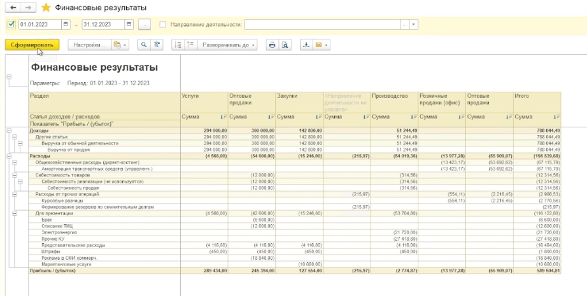Collapse Расходы от прочих операций group
This screenshot has width=587, height=296.
click(15, 194)
